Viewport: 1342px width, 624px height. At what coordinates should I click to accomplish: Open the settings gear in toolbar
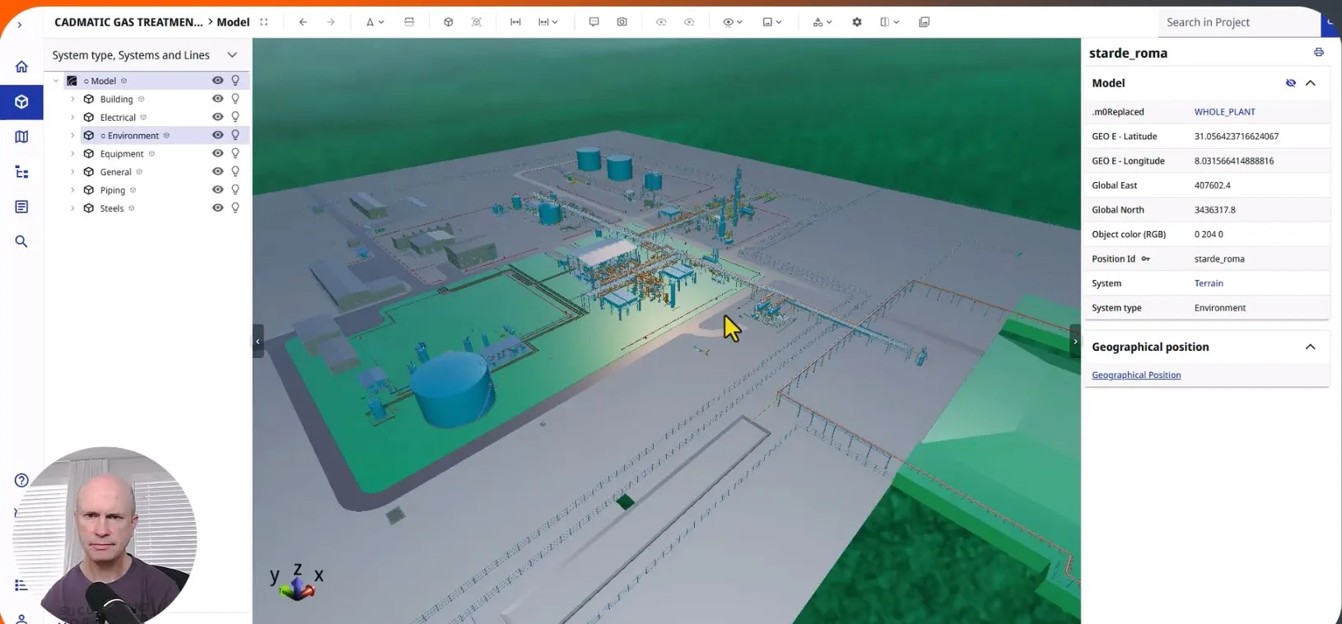[857, 22]
